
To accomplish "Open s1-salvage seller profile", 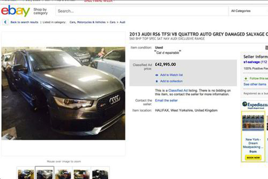I will click(x=252, y=62).
